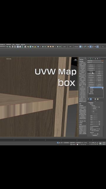Click the pin stack icon below modifier stack
This screenshot has width=106, height=189.
click(88, 99)
